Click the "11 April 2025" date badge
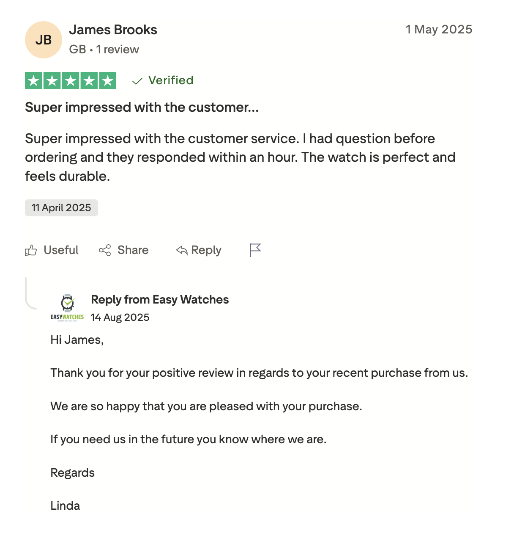The width and height of the screenshot is (514, 533). (61, 208)
